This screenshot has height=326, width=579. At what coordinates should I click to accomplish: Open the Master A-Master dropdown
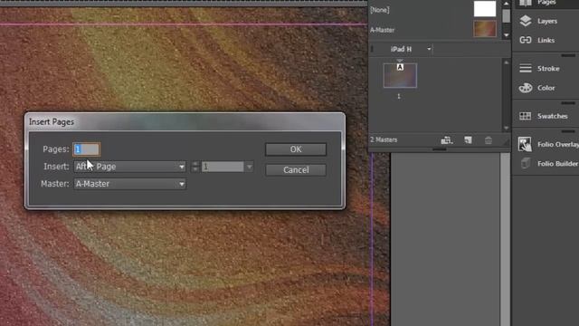(129, 184)
